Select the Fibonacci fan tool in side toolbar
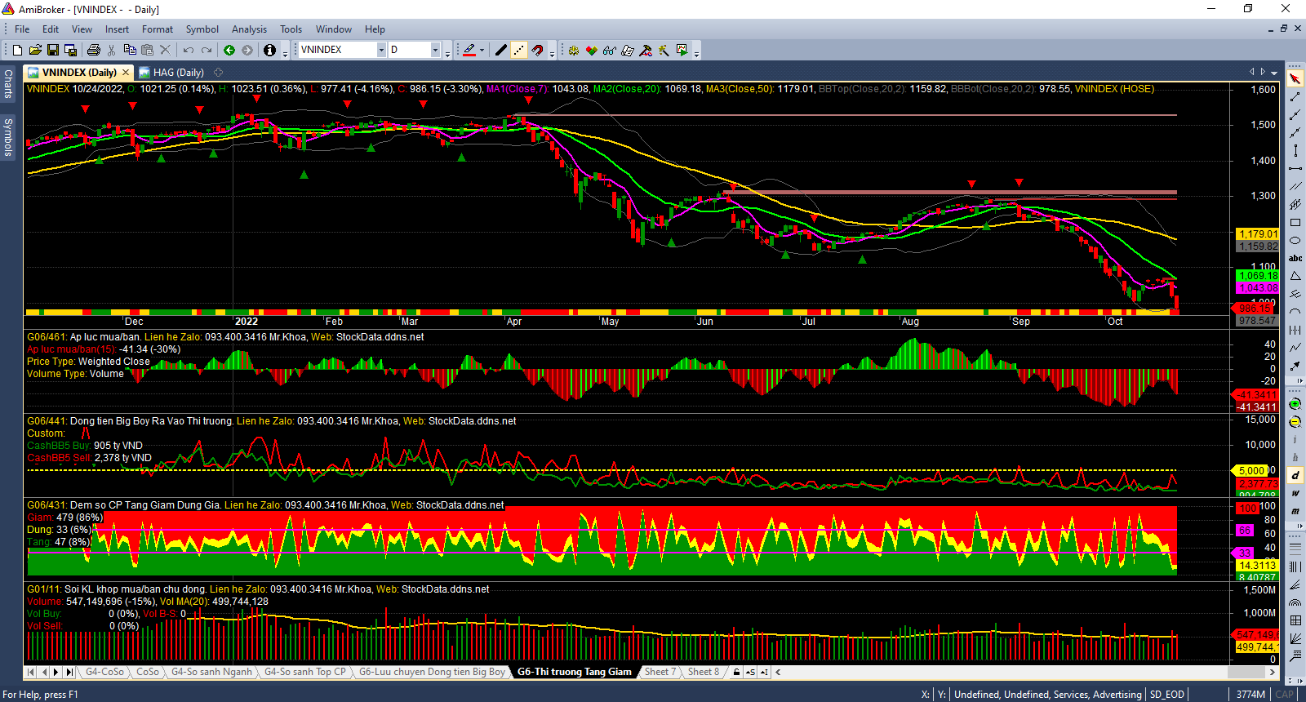 click(x=1295, y=584)
